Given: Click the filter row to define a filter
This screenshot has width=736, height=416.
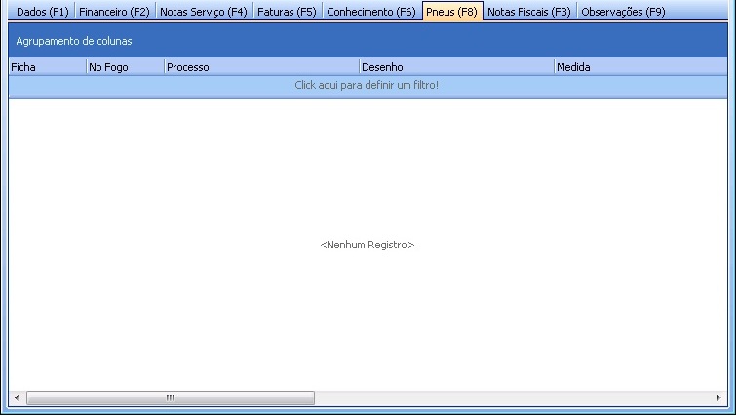Looking at the screenshot, I should (x=367, y=86).
